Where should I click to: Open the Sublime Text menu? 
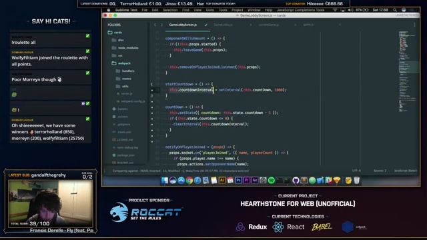coord(126,10)
